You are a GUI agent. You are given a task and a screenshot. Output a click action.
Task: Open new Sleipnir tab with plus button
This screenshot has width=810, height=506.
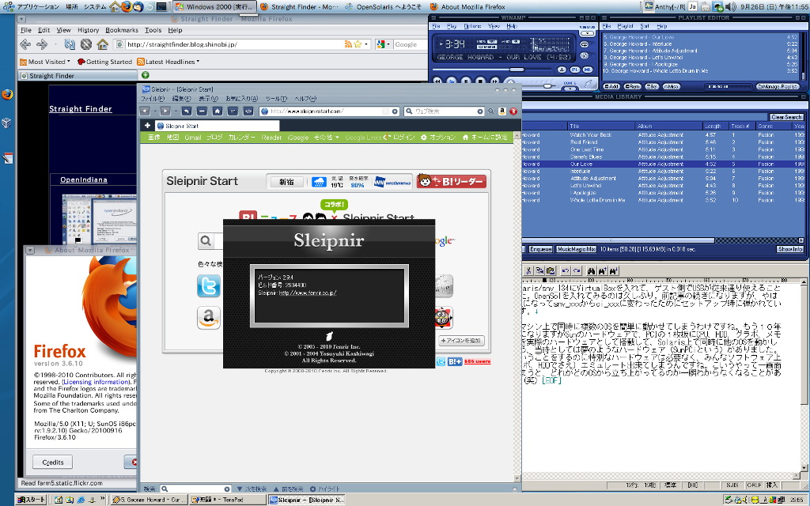[x=147, y=126]
